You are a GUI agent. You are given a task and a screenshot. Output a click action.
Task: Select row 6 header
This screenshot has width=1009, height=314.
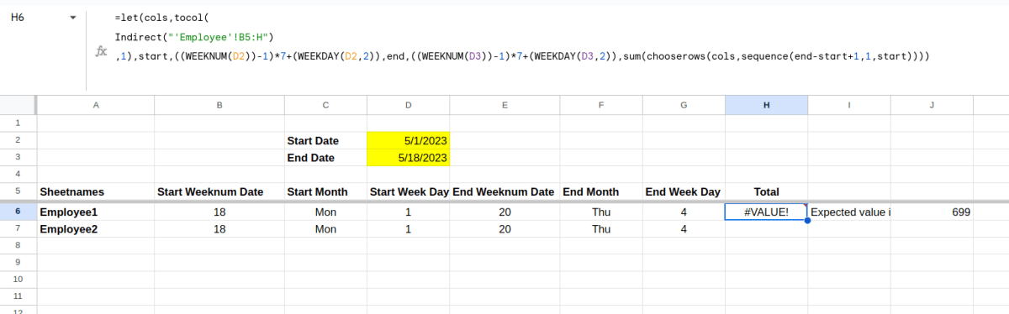[x=17, y=212]
